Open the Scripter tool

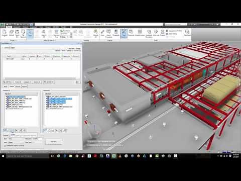click(163, 33)
